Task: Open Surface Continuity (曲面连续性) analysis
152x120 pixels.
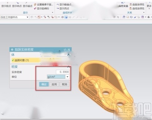Action: [x=137, y=4]
